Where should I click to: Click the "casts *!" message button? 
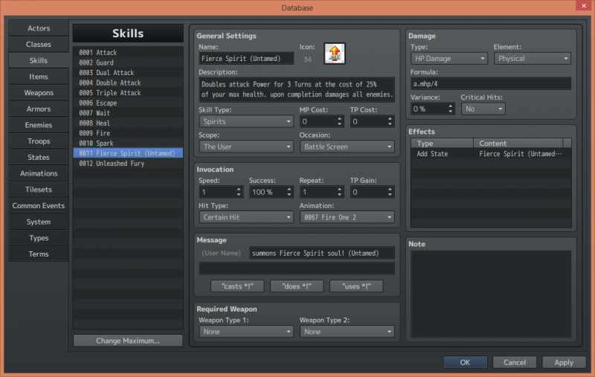(x=237, y=286)
